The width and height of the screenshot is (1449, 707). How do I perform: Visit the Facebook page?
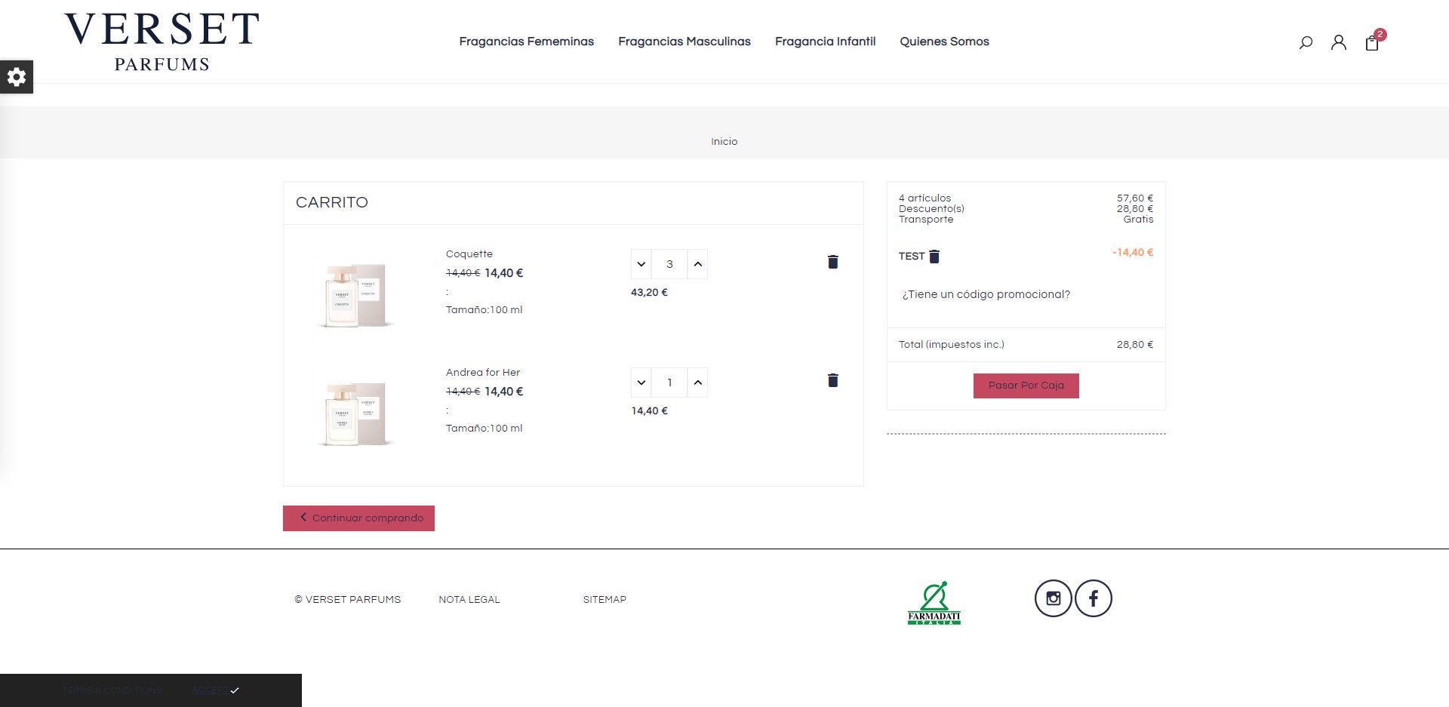point(1094,598)
